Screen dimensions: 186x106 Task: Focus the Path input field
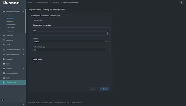pyautogui.click(x=70, y=33)
